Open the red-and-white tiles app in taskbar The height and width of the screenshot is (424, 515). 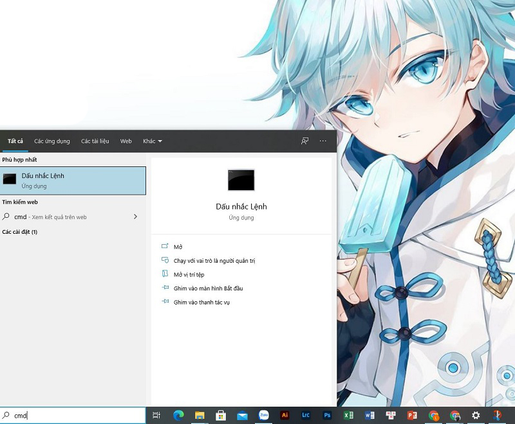[x=391, y=416]
